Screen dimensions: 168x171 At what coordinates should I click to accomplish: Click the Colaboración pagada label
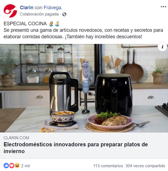click(x=39, y=14)
